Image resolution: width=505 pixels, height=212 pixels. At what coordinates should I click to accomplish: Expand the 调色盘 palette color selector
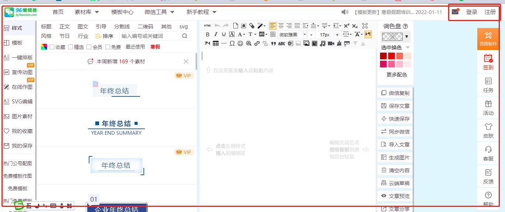pos(407,37)
